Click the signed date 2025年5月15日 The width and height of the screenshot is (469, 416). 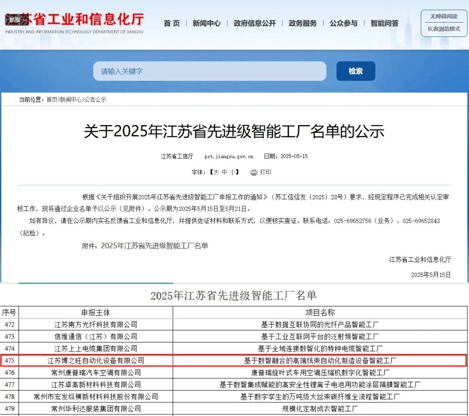coord(431,275)
